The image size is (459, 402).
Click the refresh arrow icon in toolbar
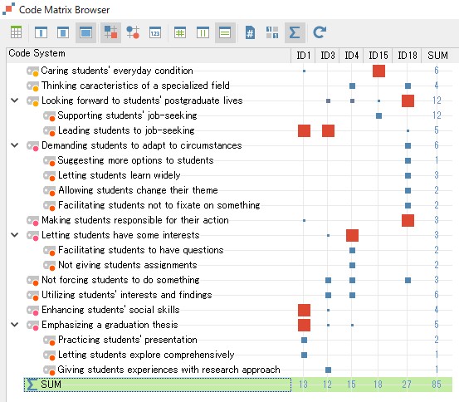320,32
